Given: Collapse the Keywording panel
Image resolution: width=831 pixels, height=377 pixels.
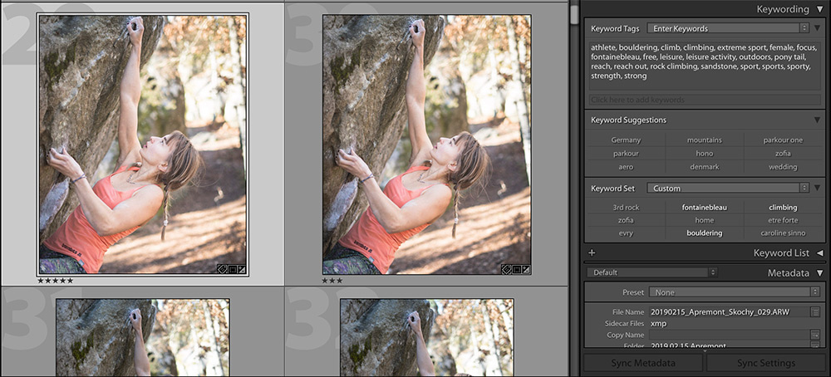Looking at the screenshot, I should pyautogui.click(x=820, y=9).
